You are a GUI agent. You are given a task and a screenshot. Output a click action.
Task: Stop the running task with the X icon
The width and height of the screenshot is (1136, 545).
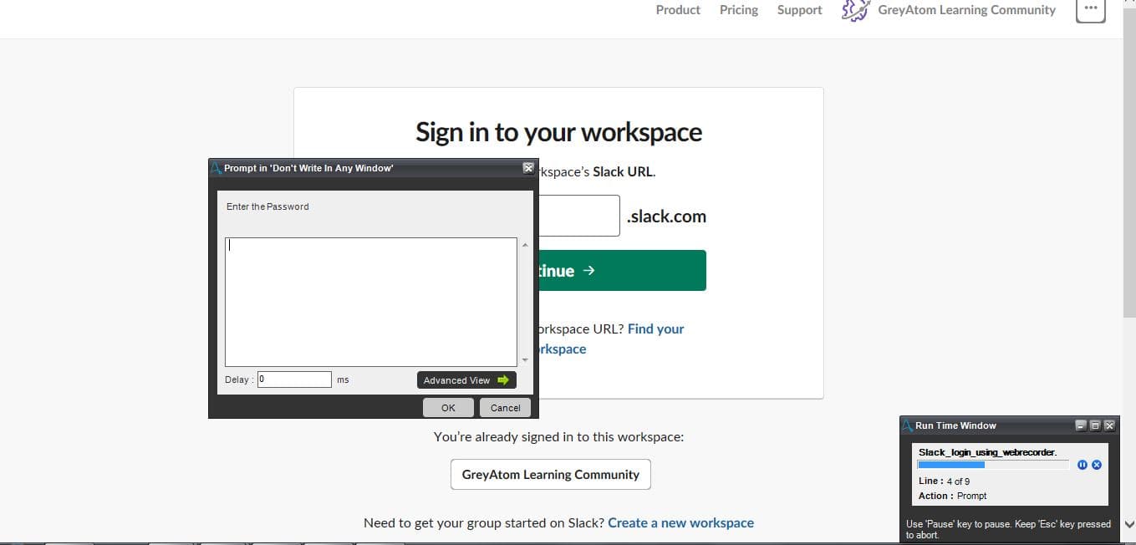(x=1097, y=465)
